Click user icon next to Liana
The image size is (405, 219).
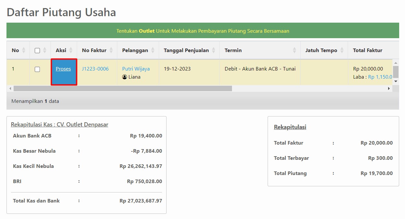click(x=125, y=77)
